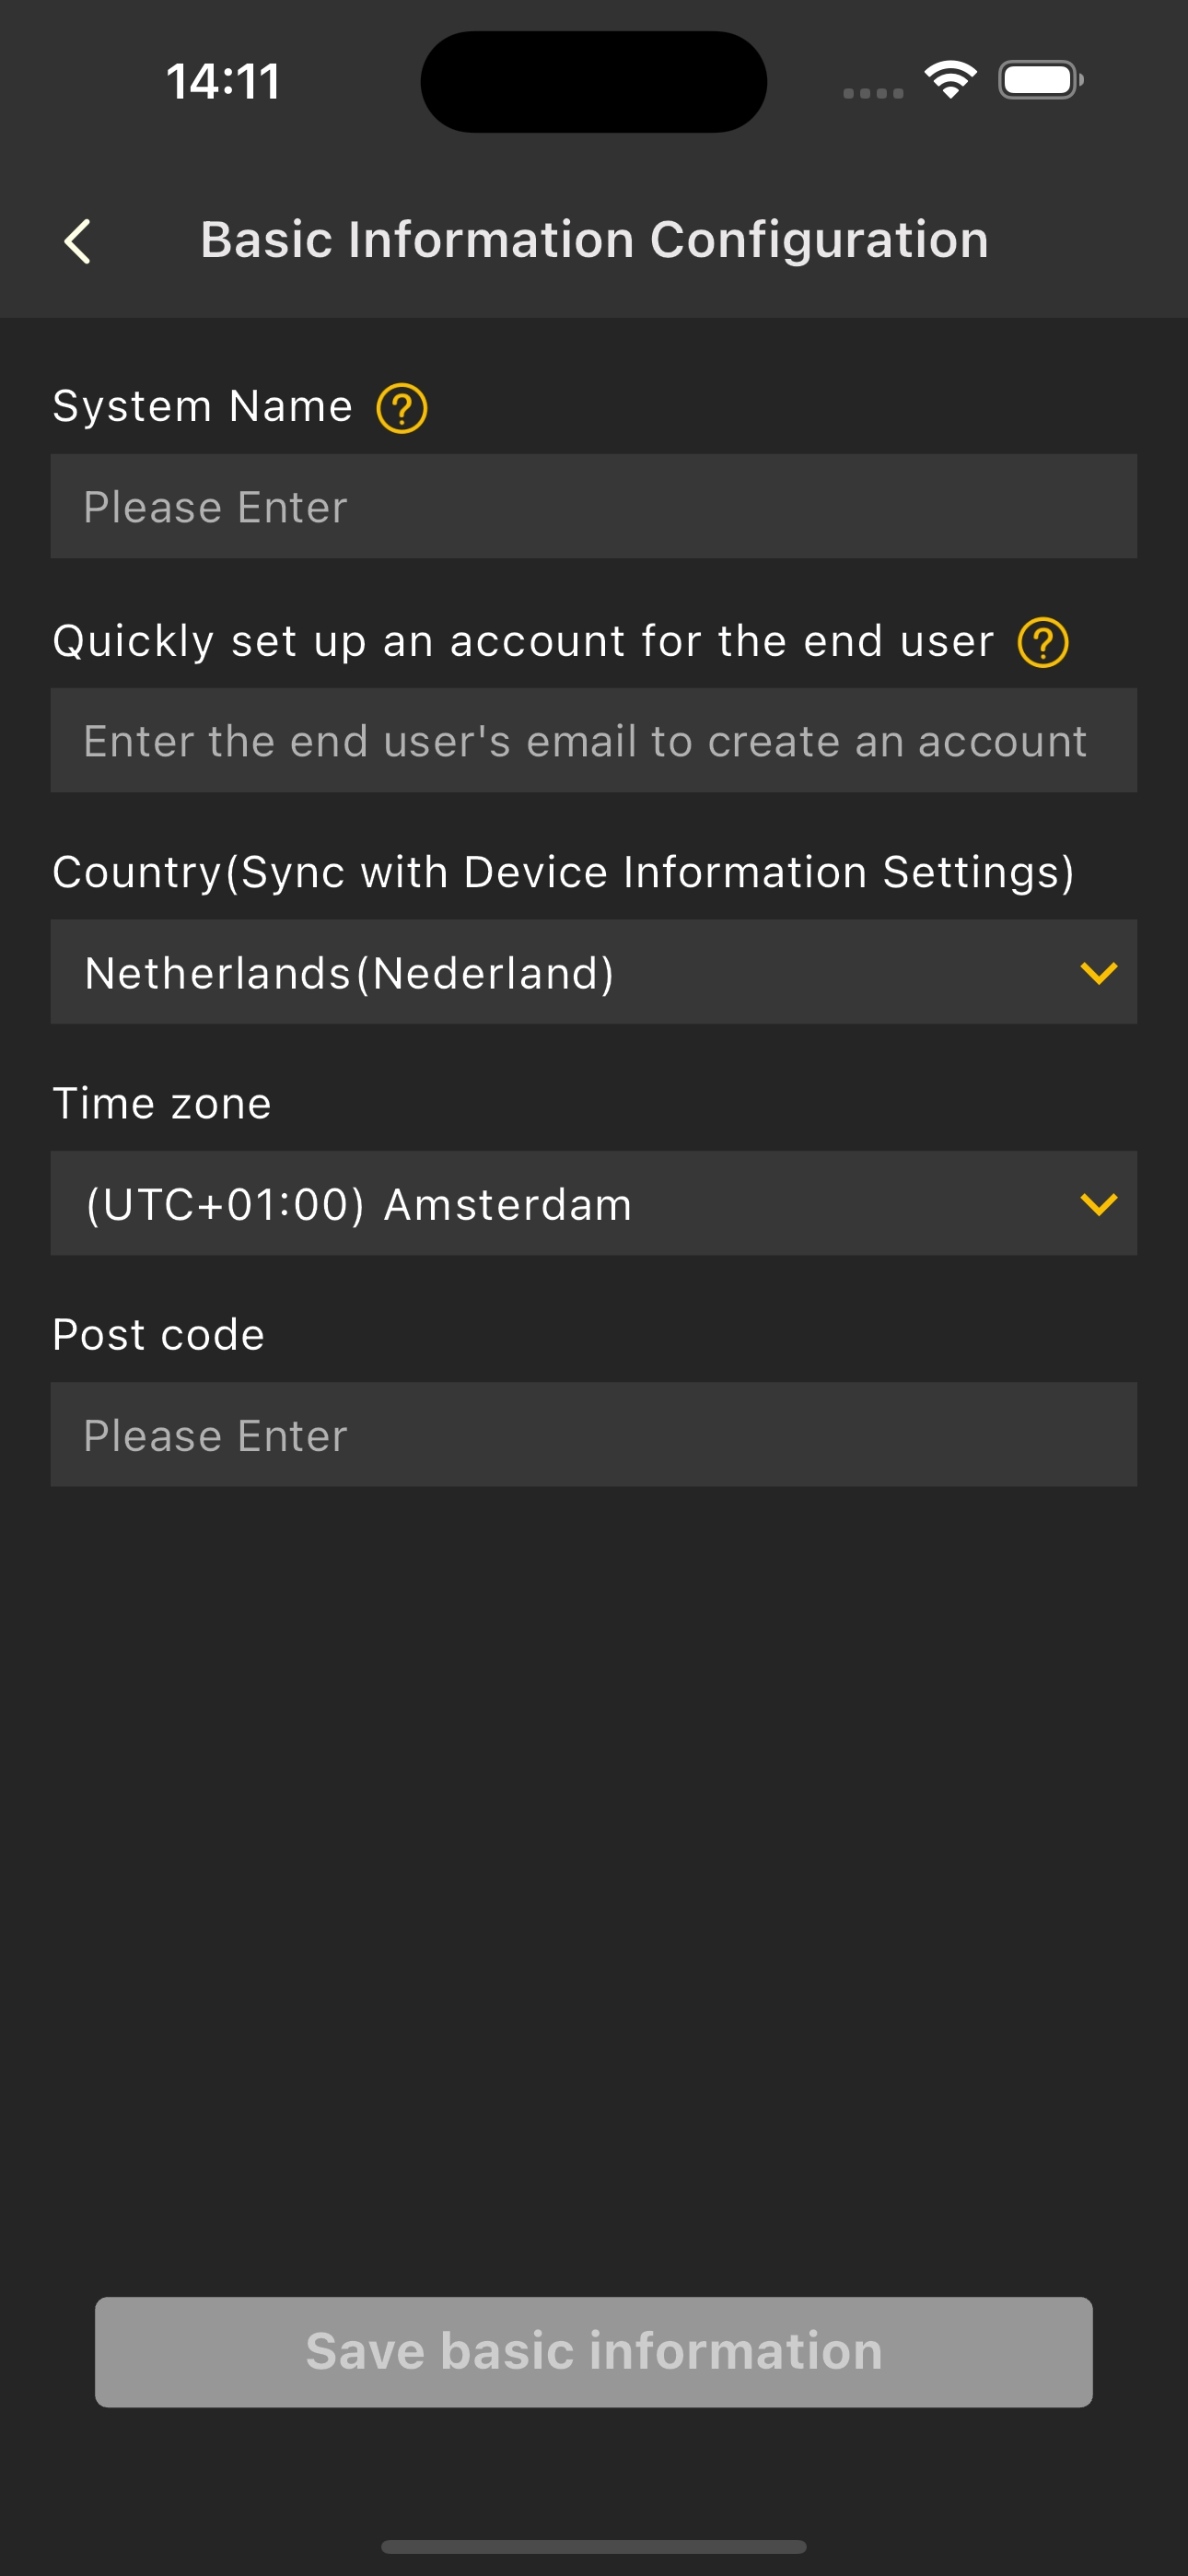Tap the Post code label text
The width and height of the screenshot is (1188, 2576).
click(159, 1335)
